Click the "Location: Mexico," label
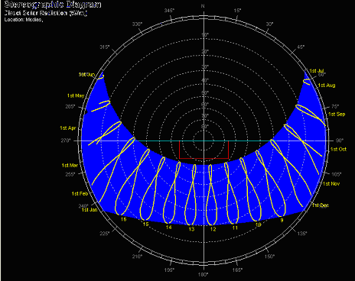 pos(24,20)
